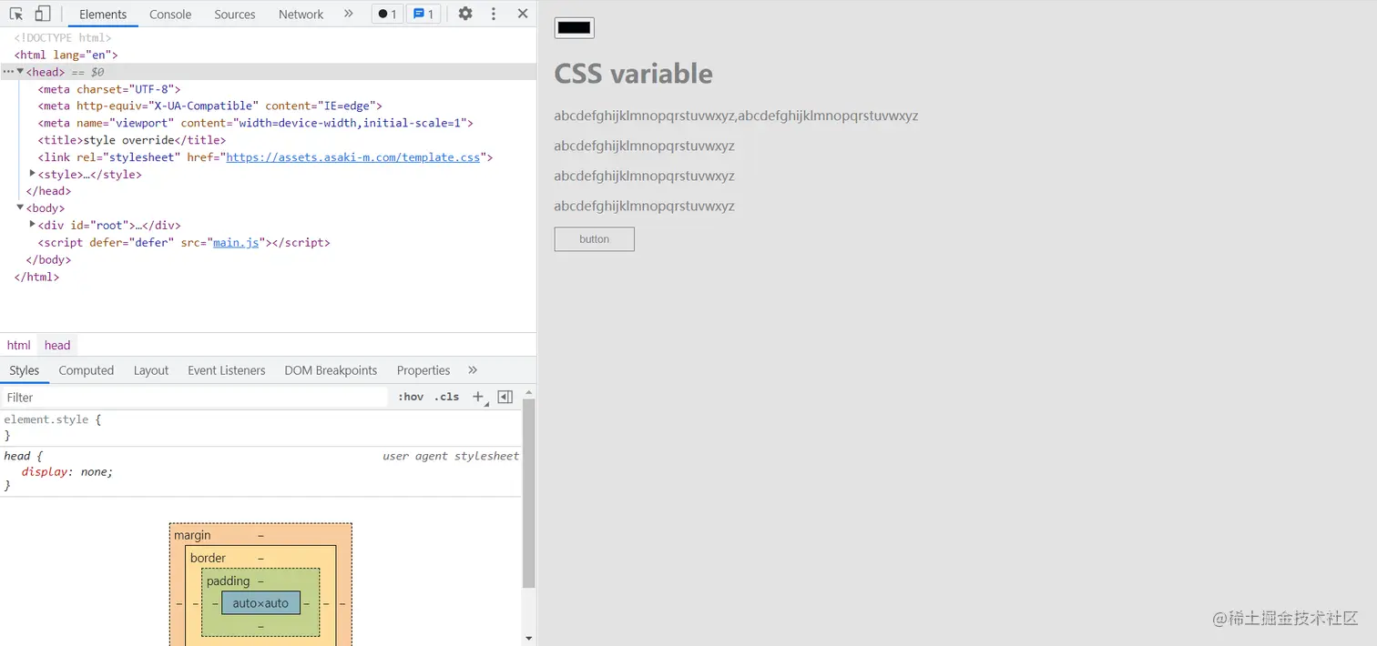Collapse the body element node
Viewport: 1377px width, 646px height.
(21, 207)
